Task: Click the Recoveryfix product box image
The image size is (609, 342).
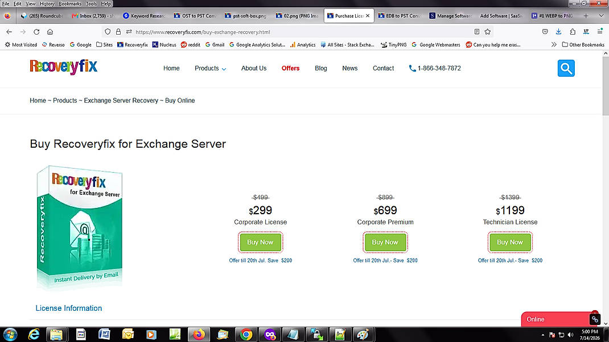Action: pos(80,228)
